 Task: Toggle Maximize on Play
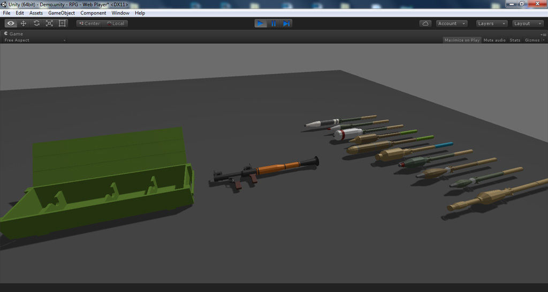(x=462, y=40)
